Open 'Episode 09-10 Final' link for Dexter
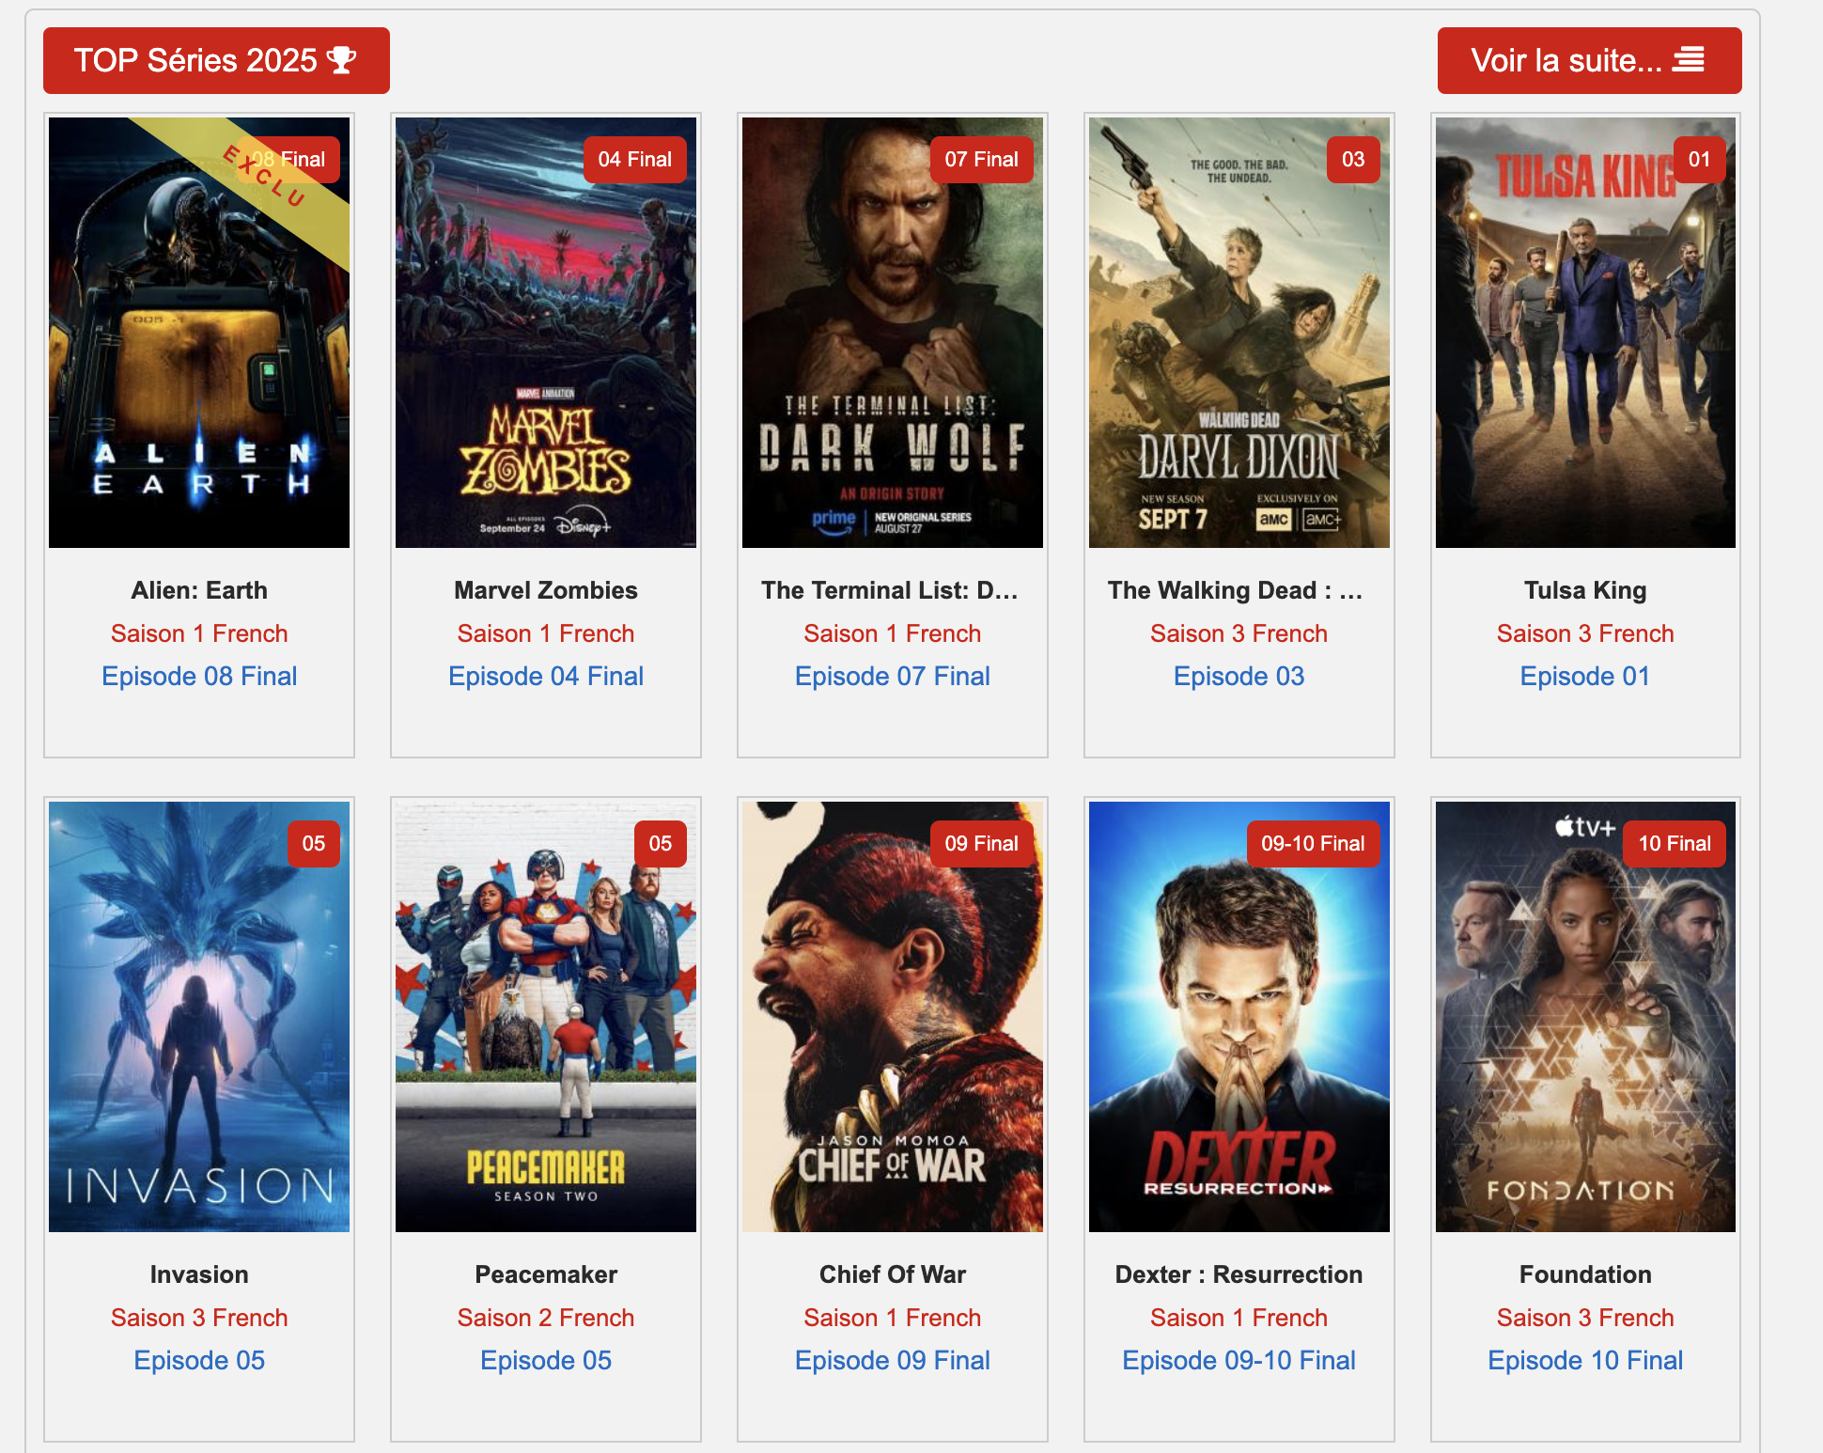This screenshot has height=1453, width=1823. [x=1239, y=1361]
